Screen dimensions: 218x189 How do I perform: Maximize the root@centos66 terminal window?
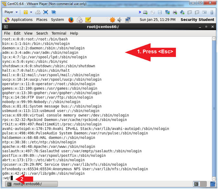[206, 27]
